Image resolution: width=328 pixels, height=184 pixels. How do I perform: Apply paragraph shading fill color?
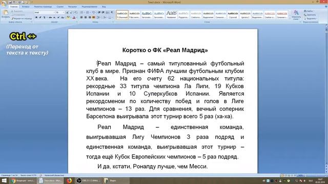tap(105, 17)
